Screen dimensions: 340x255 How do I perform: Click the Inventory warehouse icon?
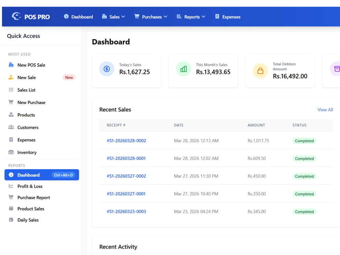pyautogui.click(x=11, y=152)
